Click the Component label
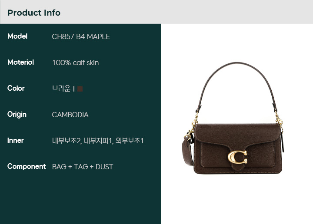This screenshot has height=224, width=313. click(x=27, y=166)
